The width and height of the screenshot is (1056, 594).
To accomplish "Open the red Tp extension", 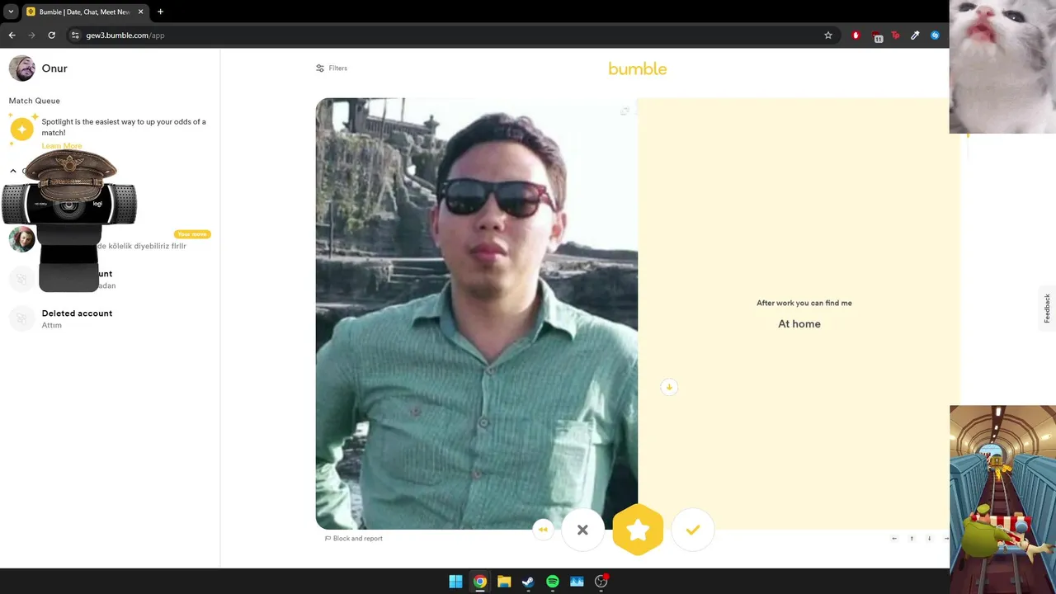I will 895,35.
